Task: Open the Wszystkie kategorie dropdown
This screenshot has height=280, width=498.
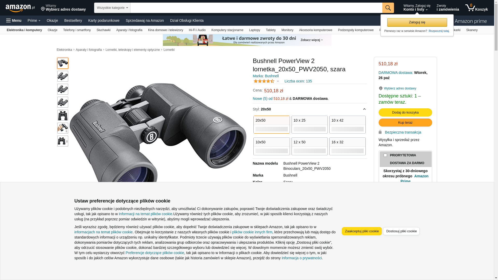Action: (x=112, y=8)
